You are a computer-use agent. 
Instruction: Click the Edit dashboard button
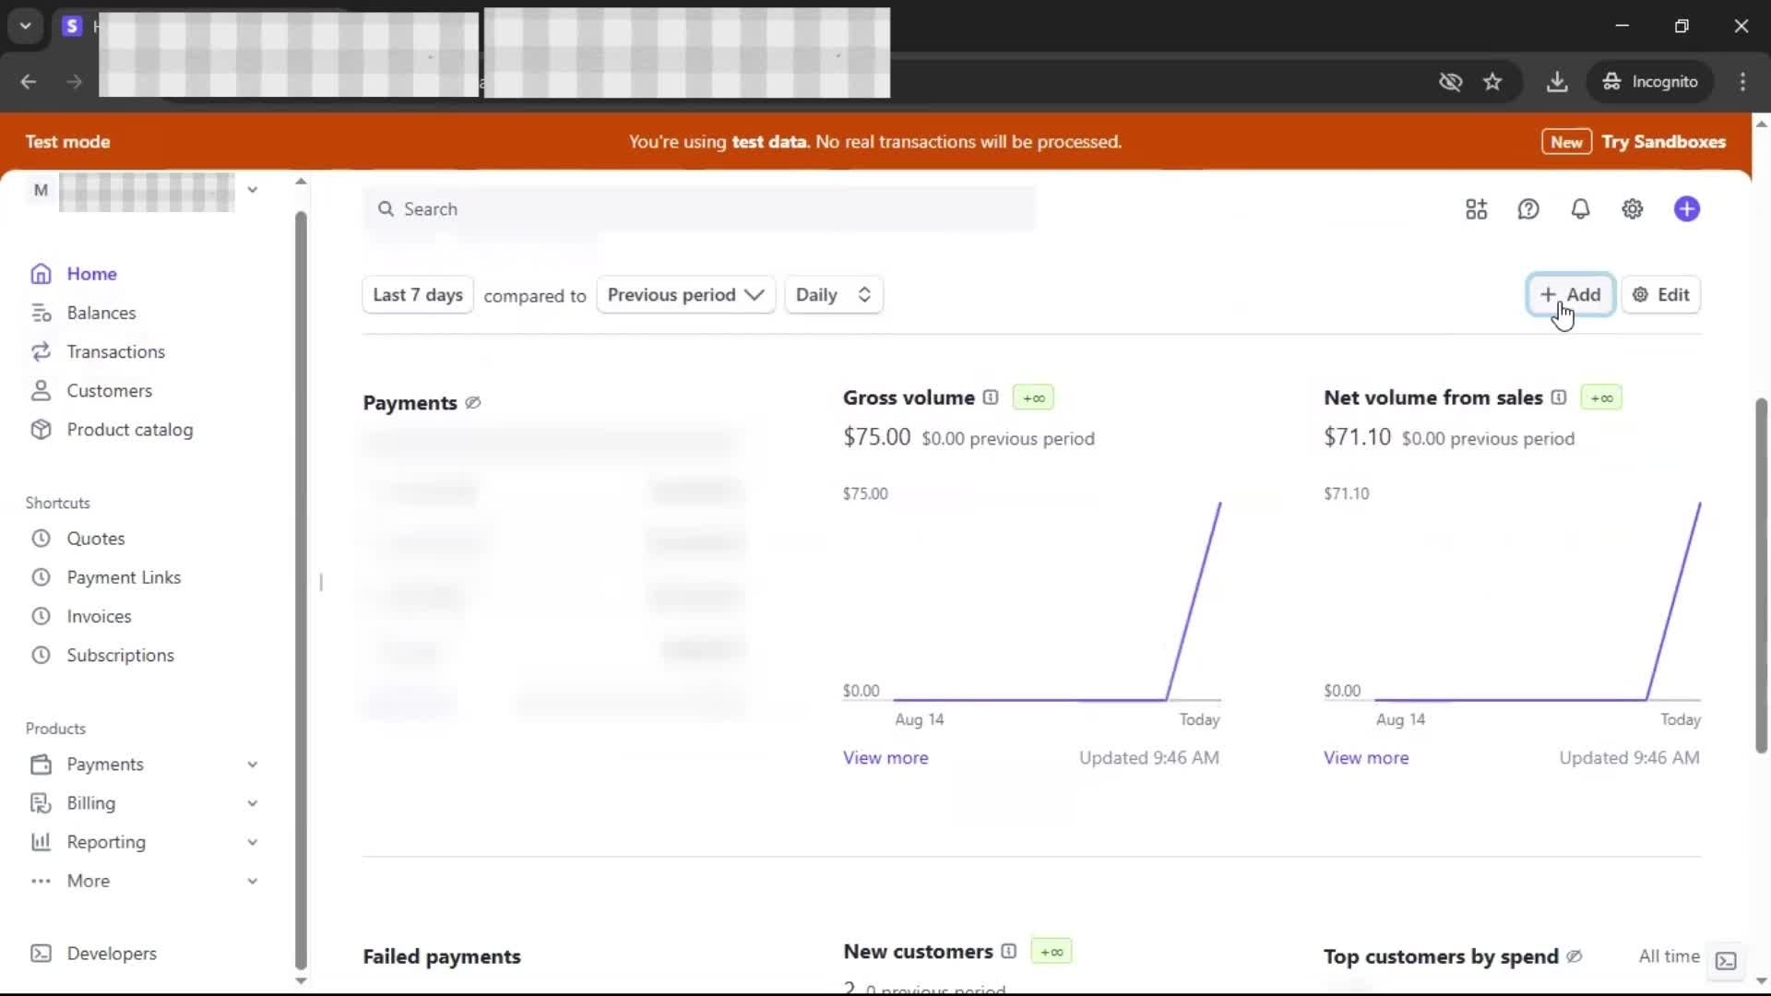coord(1660,295)
